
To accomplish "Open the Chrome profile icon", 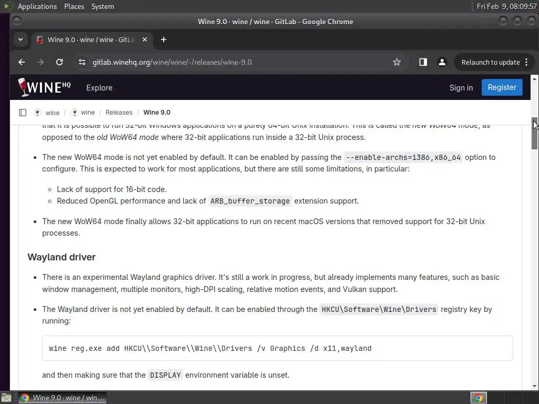I will point(442,62).
